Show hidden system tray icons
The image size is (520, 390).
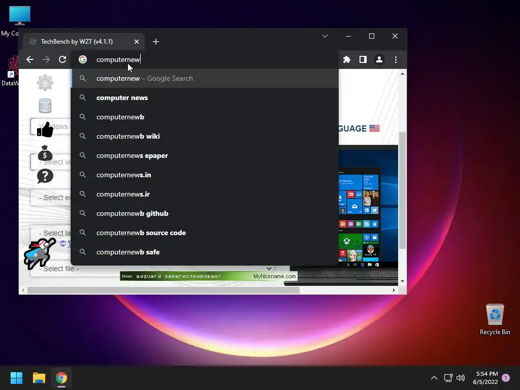click(434, 378)
